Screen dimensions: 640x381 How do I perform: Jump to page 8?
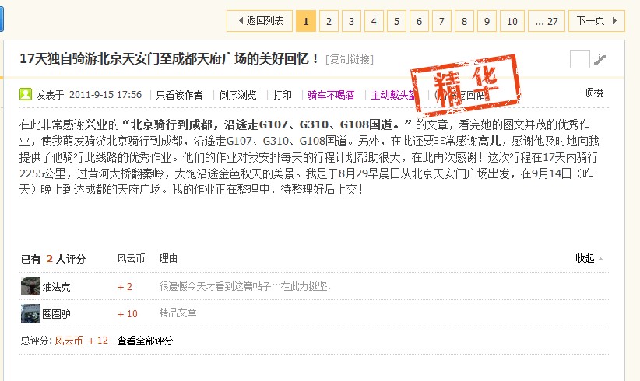coord(464,21)
